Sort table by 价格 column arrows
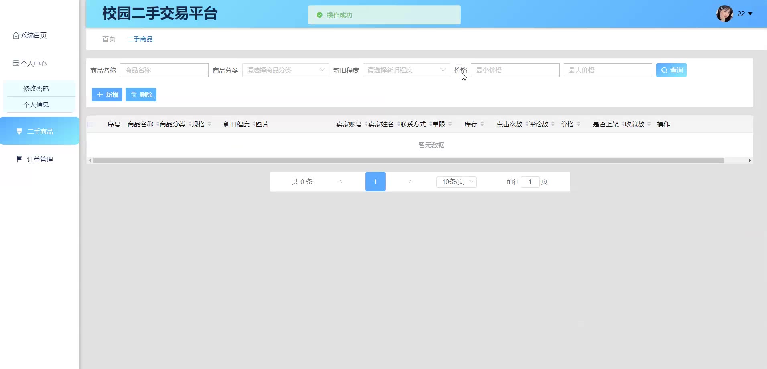This screenshot has height=369, width=767. (578, 124)
